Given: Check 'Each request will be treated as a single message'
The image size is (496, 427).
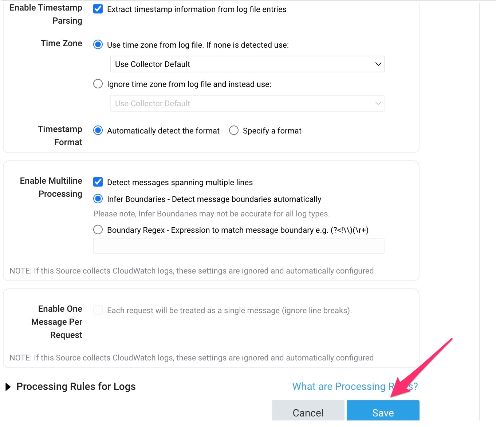Looking at the screenshot, I should (98, 310).
